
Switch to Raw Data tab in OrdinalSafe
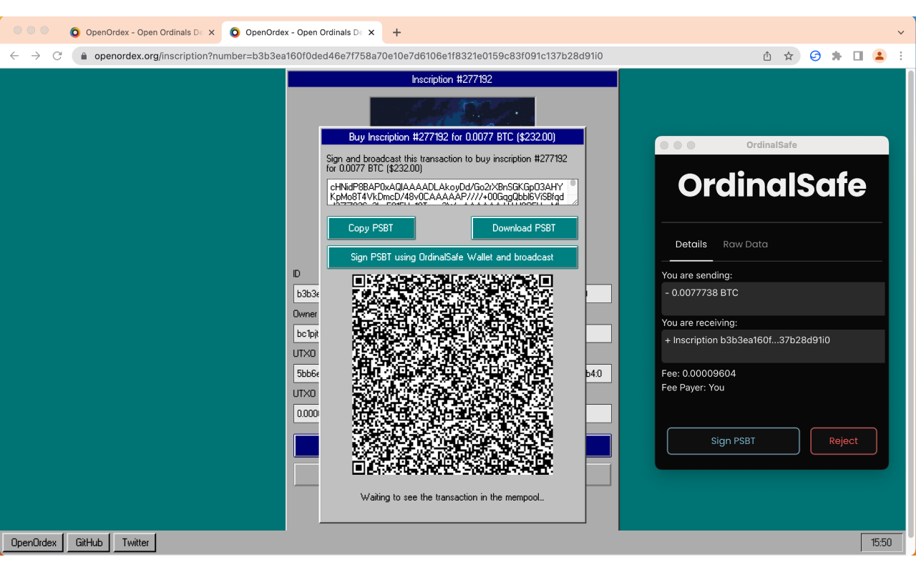(745, 244)
